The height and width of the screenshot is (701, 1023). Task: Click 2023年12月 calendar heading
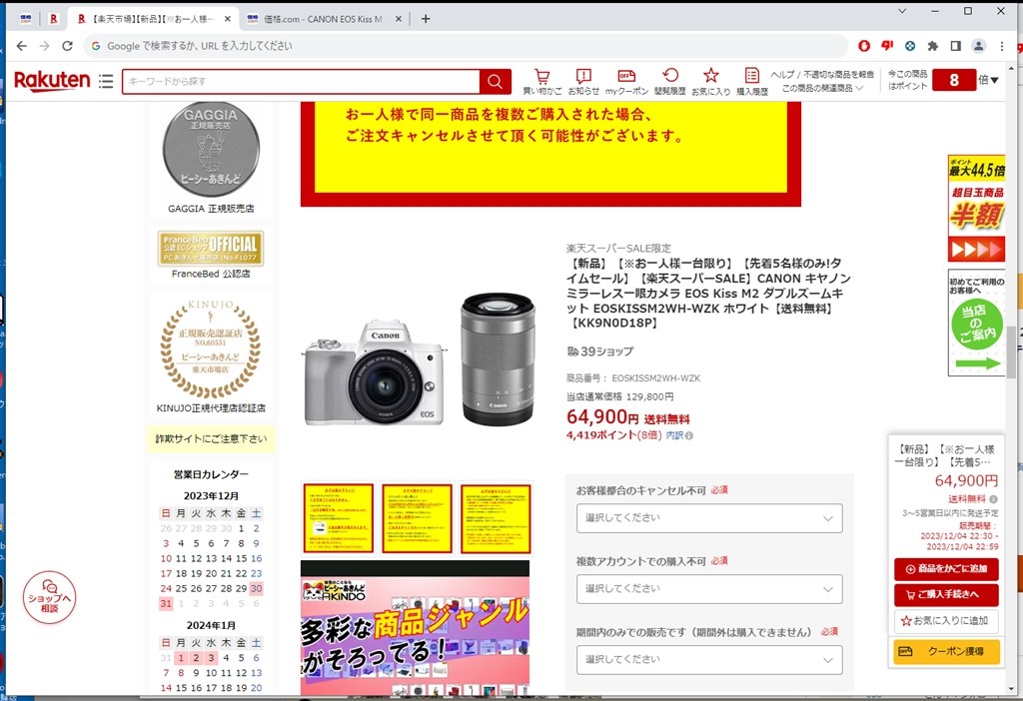211,496
